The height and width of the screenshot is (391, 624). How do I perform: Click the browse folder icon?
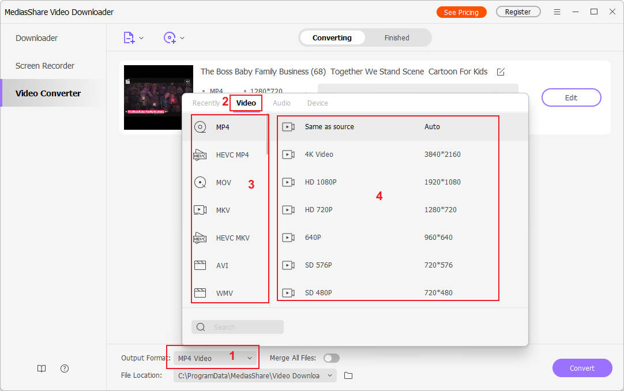pyautogui.click(x=348, y=375)
